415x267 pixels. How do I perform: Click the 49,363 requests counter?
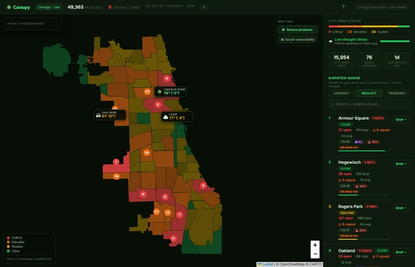pos(84,7)
